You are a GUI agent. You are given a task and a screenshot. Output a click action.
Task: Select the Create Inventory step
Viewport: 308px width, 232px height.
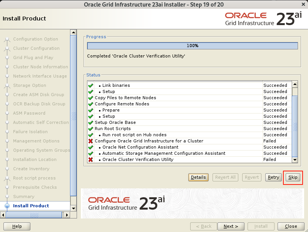(x=31, y=169)
